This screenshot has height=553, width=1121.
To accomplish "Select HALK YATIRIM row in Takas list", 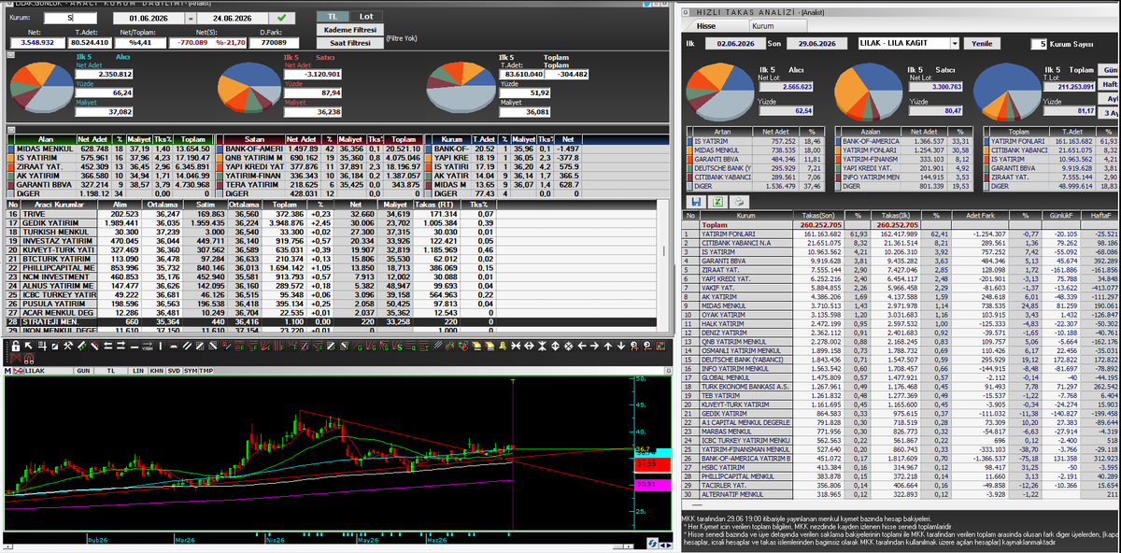I will tap(901, 322).
